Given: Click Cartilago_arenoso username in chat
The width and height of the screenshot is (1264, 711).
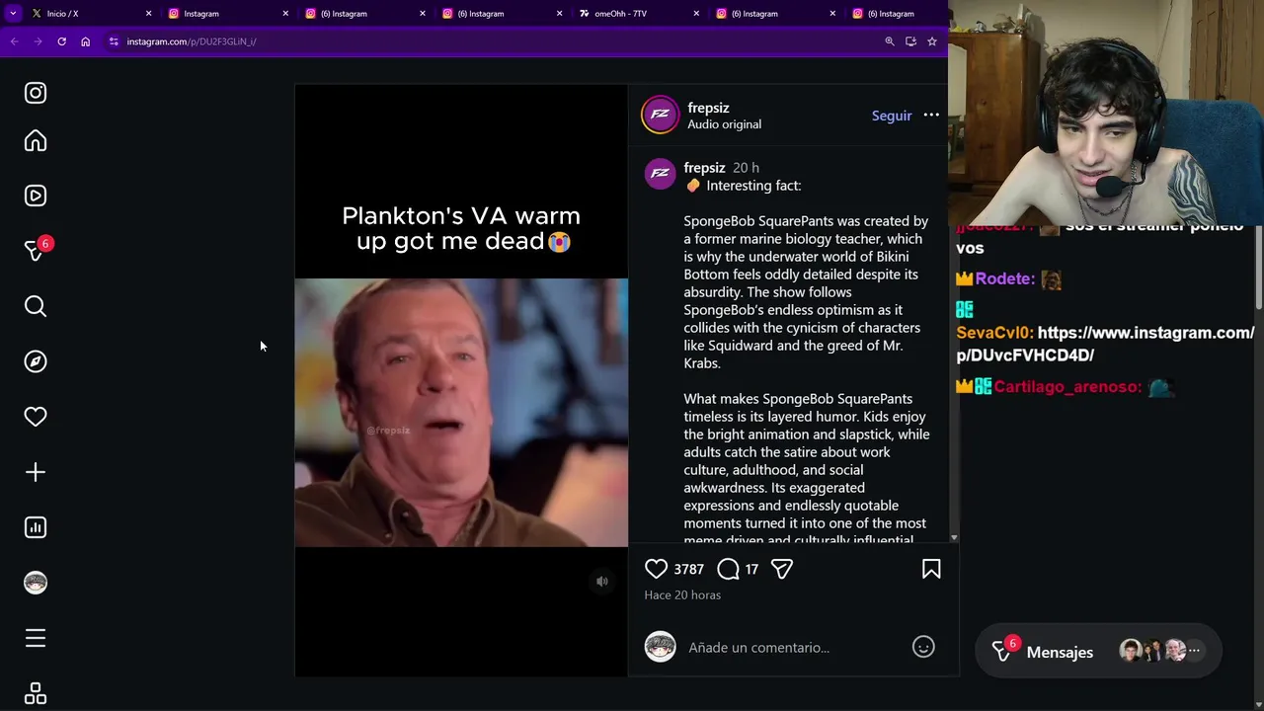Looking at the screenshot, I should [1066, 387].
